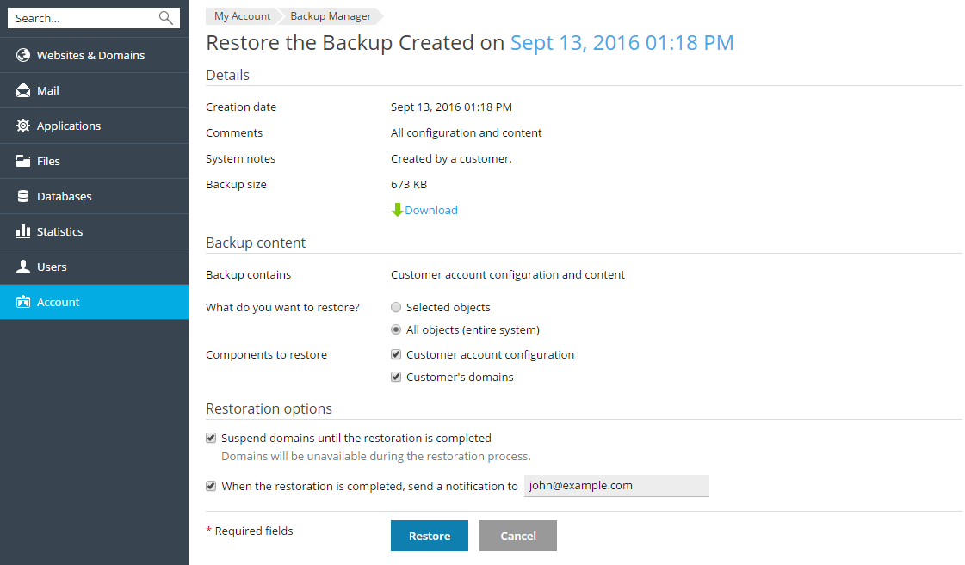Open the Sept 13, 2016 backup link
Image resolution: width=965 pixels, height=565 pixels.
pos(622,42)
